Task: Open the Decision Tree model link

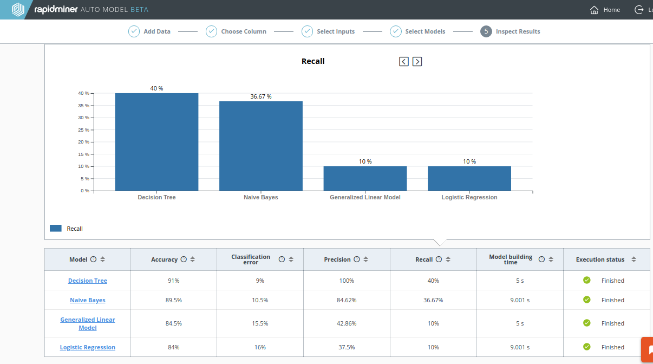Action: pyautogui.click(x=88, y=281)
